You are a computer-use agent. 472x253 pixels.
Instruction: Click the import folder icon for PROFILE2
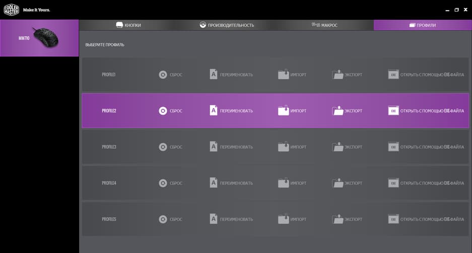point(283,110)
